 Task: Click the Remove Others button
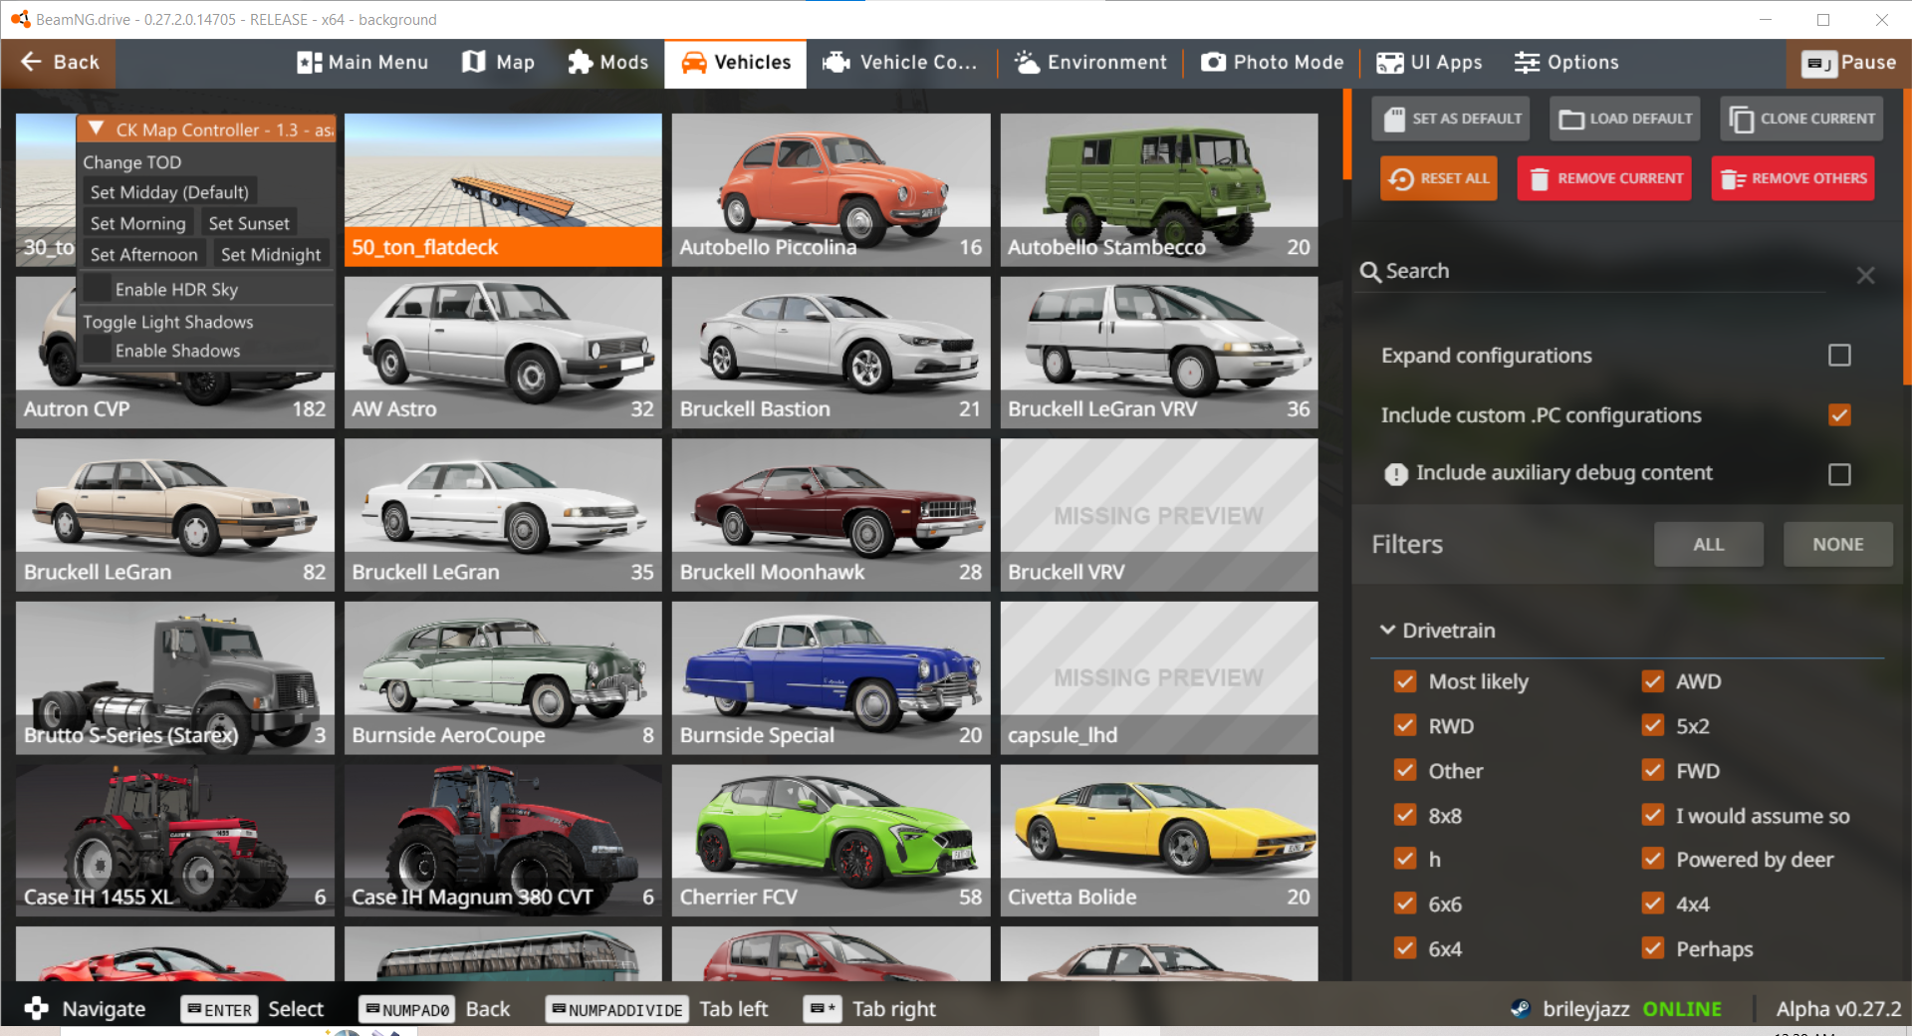click(x=1793, y=178)
